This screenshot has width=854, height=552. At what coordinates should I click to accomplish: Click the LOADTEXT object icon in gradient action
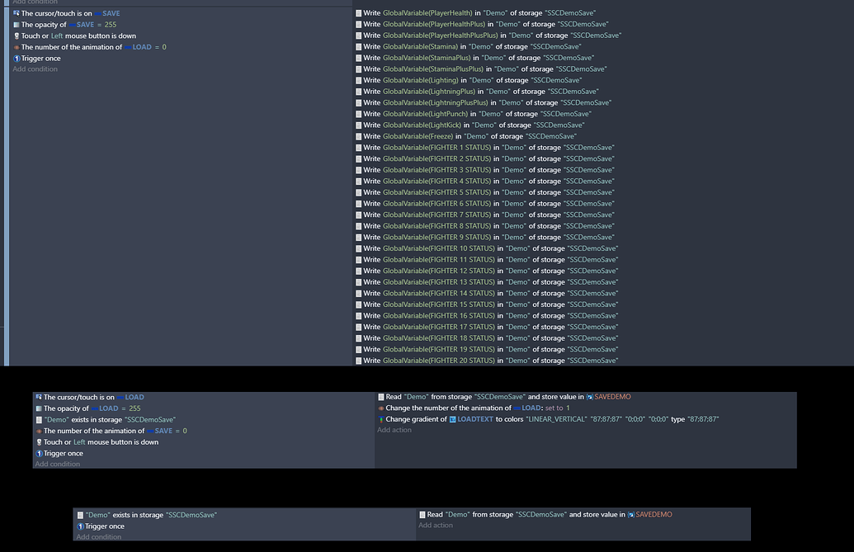[x=452, y=419]
